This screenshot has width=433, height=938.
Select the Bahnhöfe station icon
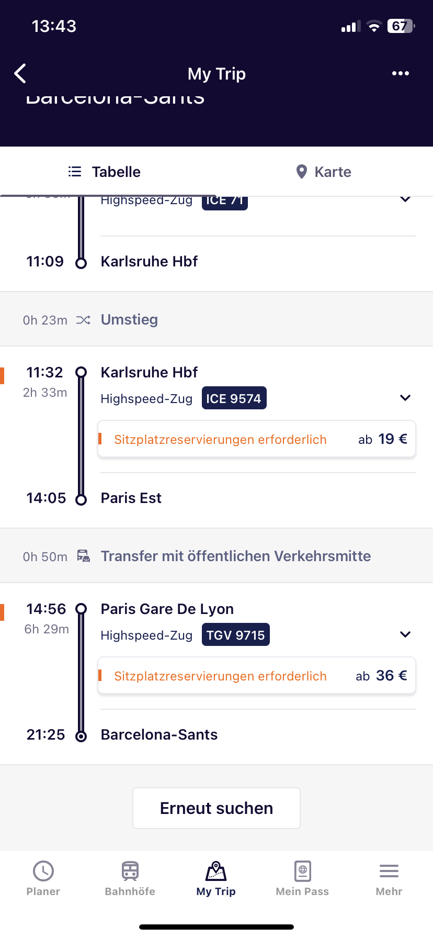tap(129, 871)
